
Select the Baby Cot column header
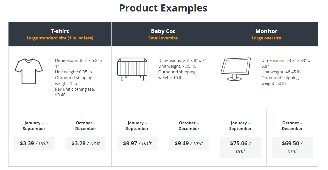(163, 34)
